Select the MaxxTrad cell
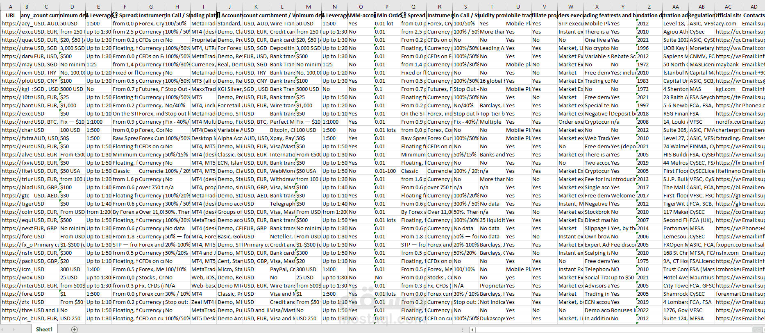The image size is (765, 333). coord(203,89)
